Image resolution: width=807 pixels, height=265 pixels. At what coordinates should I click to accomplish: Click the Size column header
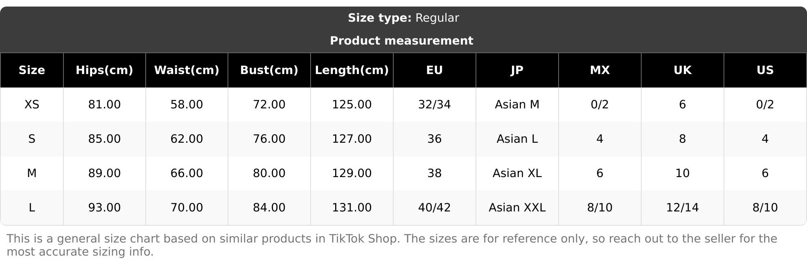(32, 70)
